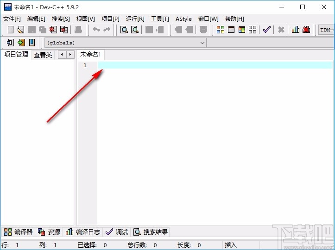Open the 编辑[E] menu
The height and width of the screenshot is (250, 335).
pyautogui.click(x=36, y=19)
